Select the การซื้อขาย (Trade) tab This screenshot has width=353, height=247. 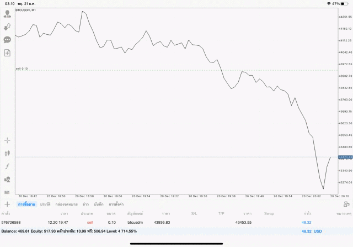click(26, 204)
